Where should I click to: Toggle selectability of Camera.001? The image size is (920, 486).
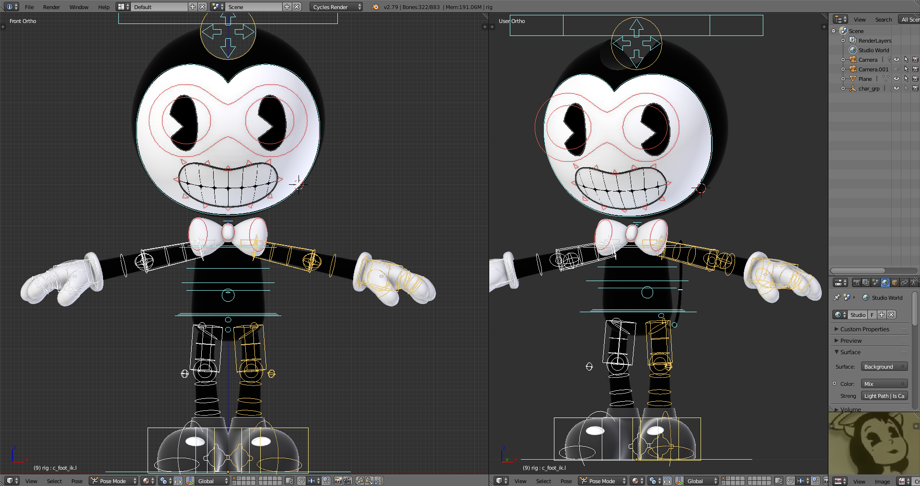coord(906,69)
